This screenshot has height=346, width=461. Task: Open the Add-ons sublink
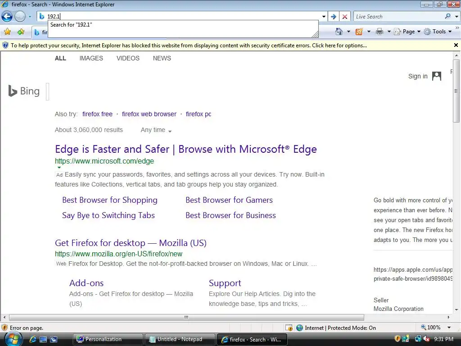click(86, 283)
